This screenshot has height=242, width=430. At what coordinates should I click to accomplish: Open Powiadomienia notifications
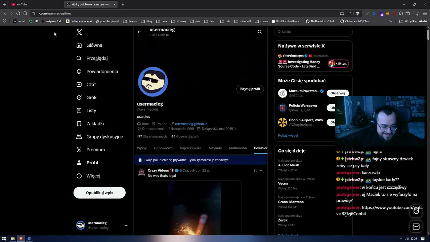coord(97,71)
